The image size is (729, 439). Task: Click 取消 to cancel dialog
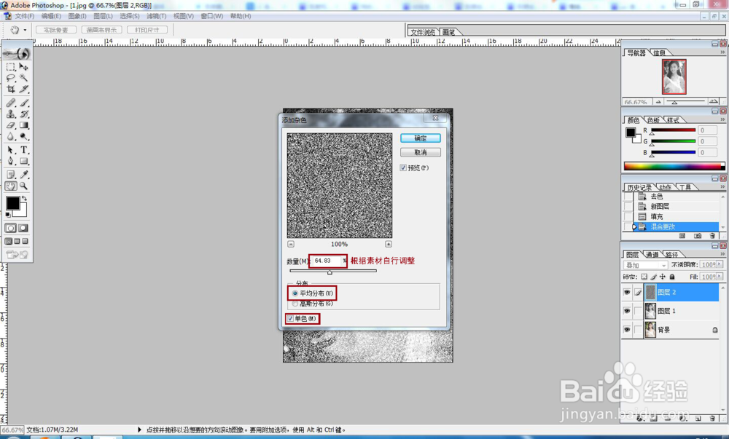click(421, 152)
